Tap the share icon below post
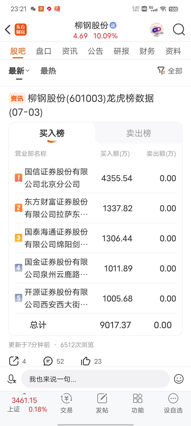This screenshot has height=426, width=191. coord(14,361)
